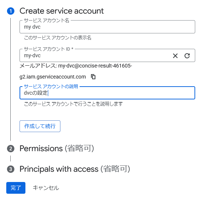The width and height of the screenshot is (207, 204).
Task: Click the my-dvc email address text
Action: click(95, 66)
